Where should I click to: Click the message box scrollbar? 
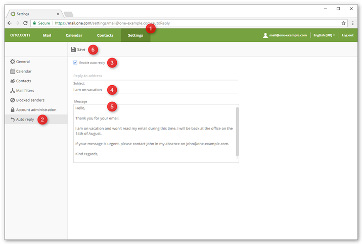237,132
